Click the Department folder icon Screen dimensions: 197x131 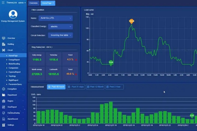[x=4, y=95]
